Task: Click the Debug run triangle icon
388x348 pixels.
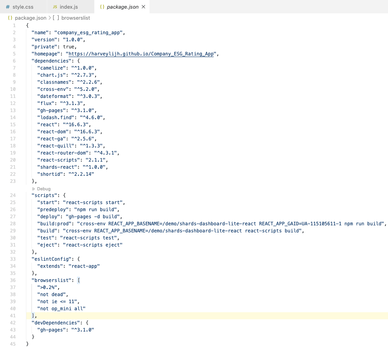Action: coord(33,189)
